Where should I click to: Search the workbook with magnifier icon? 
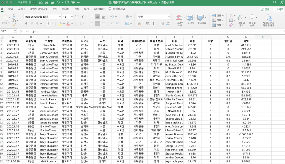pos(275,2)
